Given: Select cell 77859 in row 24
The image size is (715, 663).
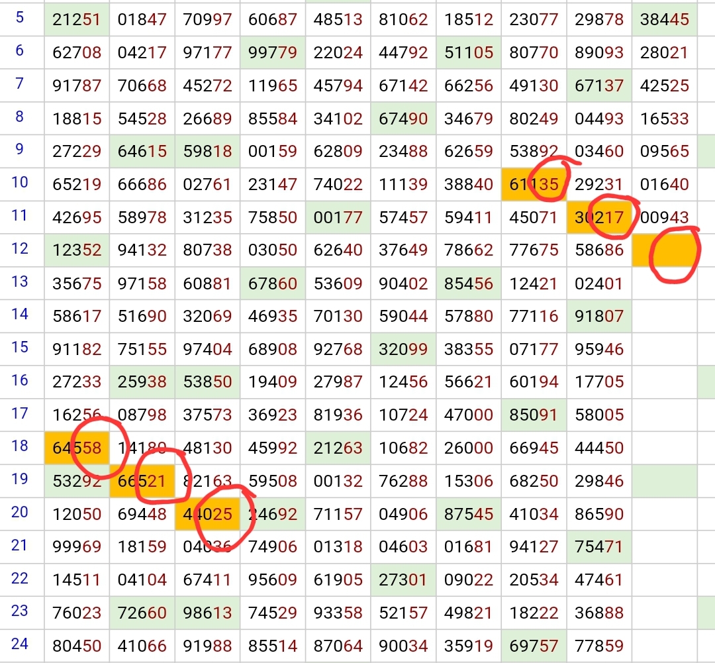Looking at the screenshot, I should [599, 646].
